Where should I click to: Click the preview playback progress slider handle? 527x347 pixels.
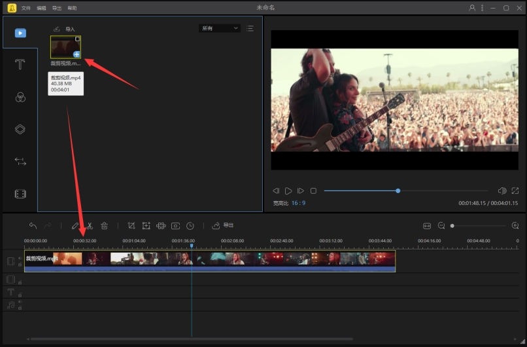point(398,191)
